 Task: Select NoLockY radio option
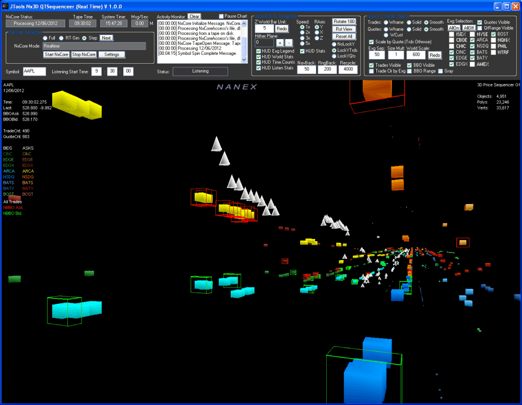pos(334,44)
